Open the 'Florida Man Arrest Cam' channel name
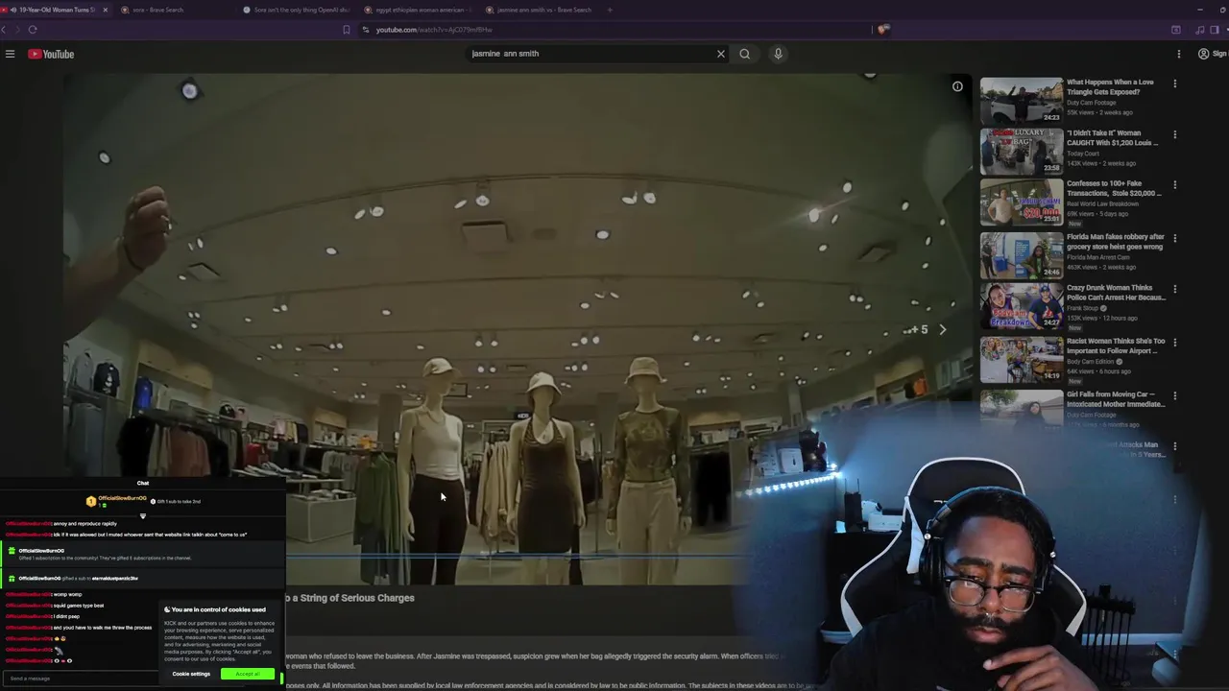Viewport: 1229px width, 691px height. [x=1098, y=257]
